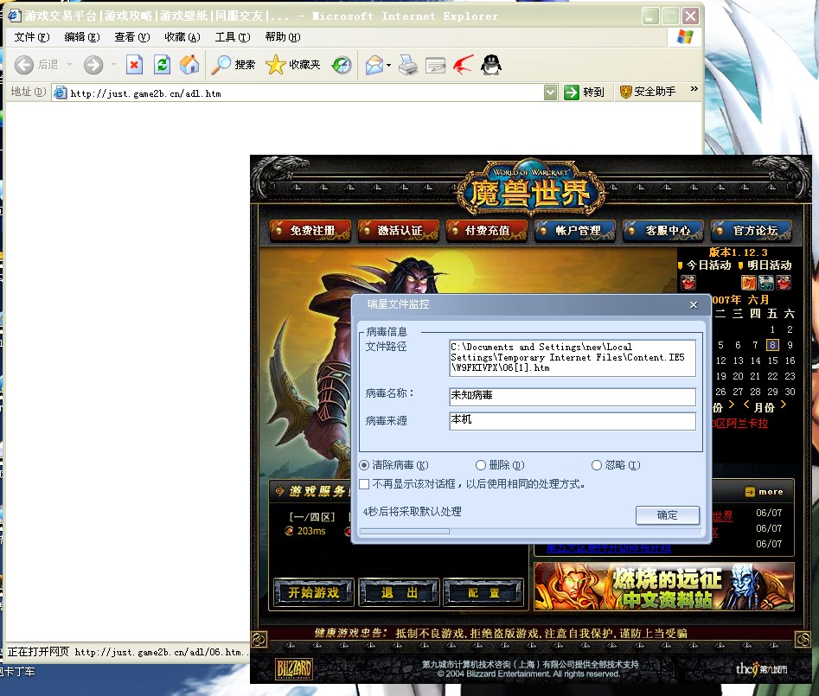819x696 pixels.
Task: Go to the IE Home page icon
Action: (189, 65)
